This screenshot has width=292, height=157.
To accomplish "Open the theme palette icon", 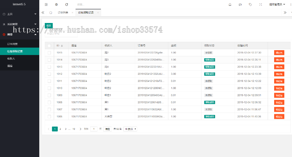I will tap(240, 5).
